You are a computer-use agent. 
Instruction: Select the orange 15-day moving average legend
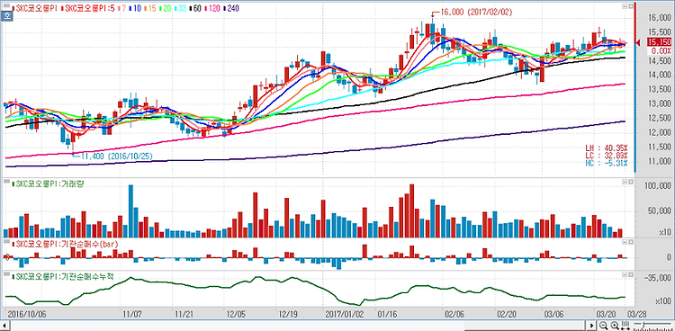pyautogui.click(x=149, y=8)
